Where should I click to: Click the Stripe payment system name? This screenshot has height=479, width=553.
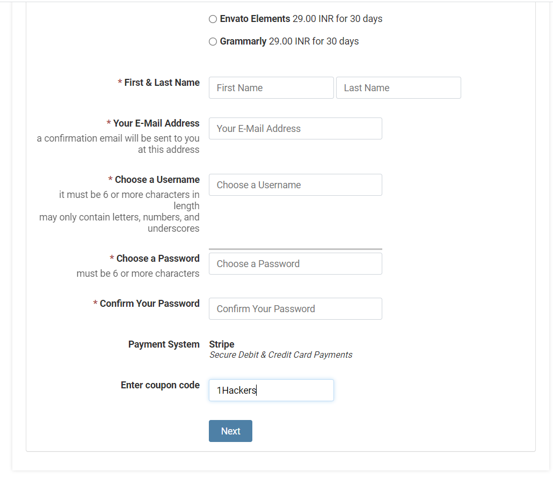point(222,344)
